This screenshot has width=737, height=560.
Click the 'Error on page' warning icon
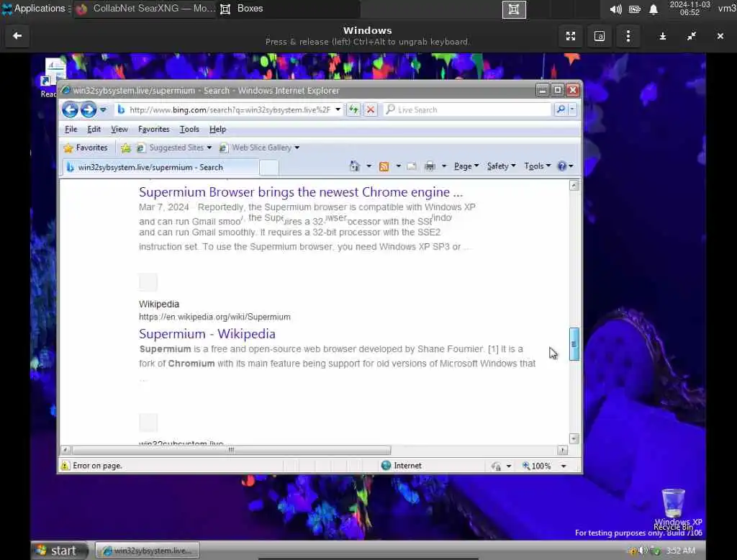point(65,466)
